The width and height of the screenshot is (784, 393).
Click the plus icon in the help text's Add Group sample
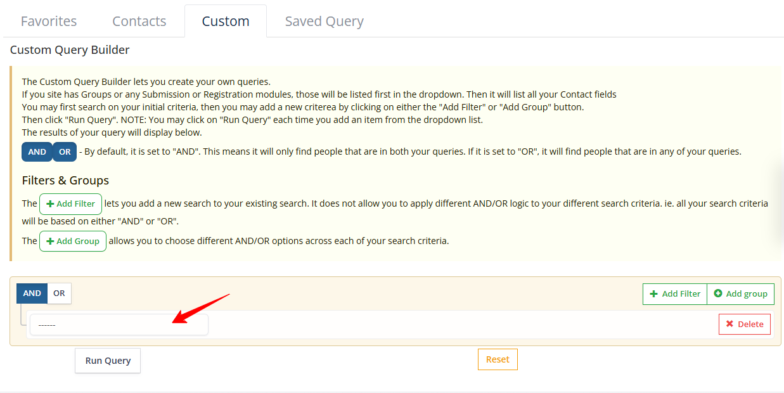click(50, 242)
